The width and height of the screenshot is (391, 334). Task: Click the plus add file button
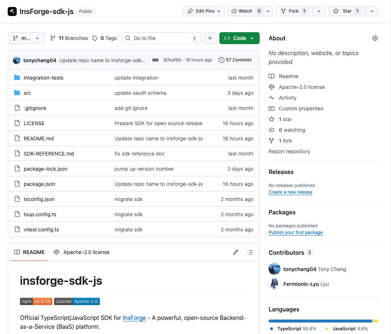tap(210, 38)
